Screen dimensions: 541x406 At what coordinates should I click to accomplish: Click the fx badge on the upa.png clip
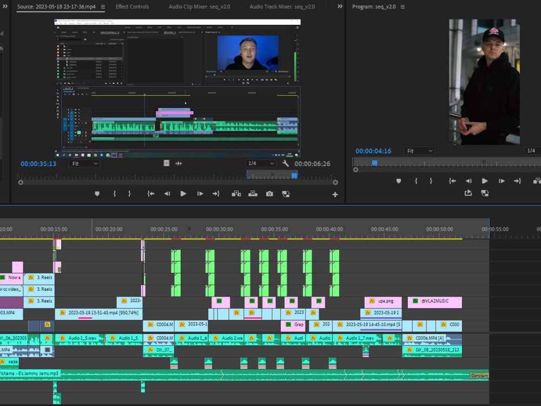pos(372,302)
